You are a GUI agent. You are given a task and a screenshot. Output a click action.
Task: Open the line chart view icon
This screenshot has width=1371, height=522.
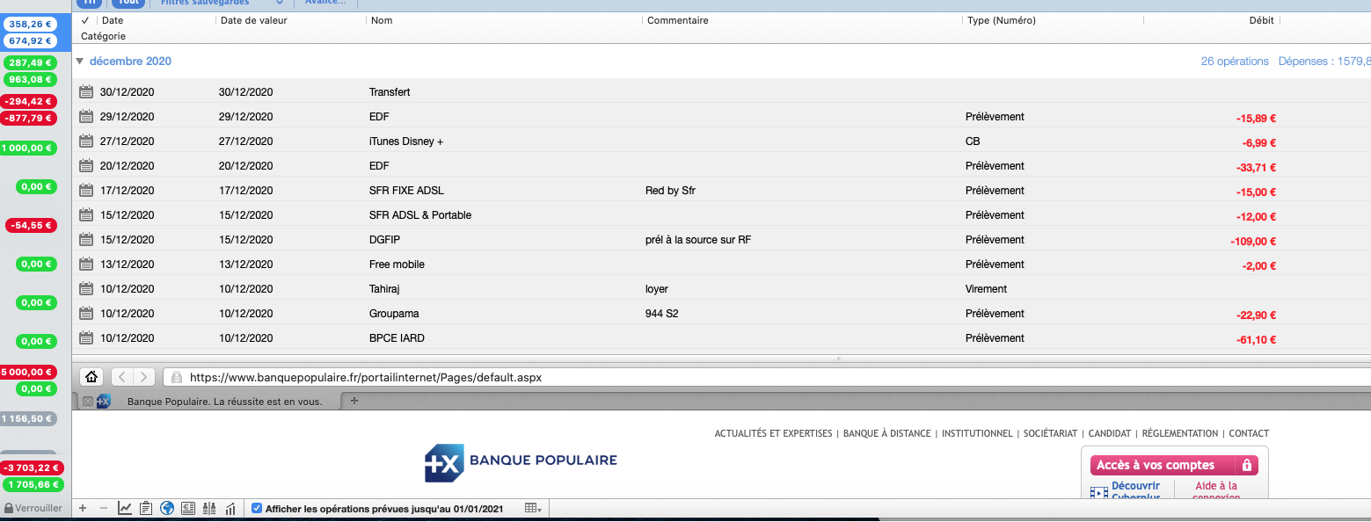pos(125,508)
